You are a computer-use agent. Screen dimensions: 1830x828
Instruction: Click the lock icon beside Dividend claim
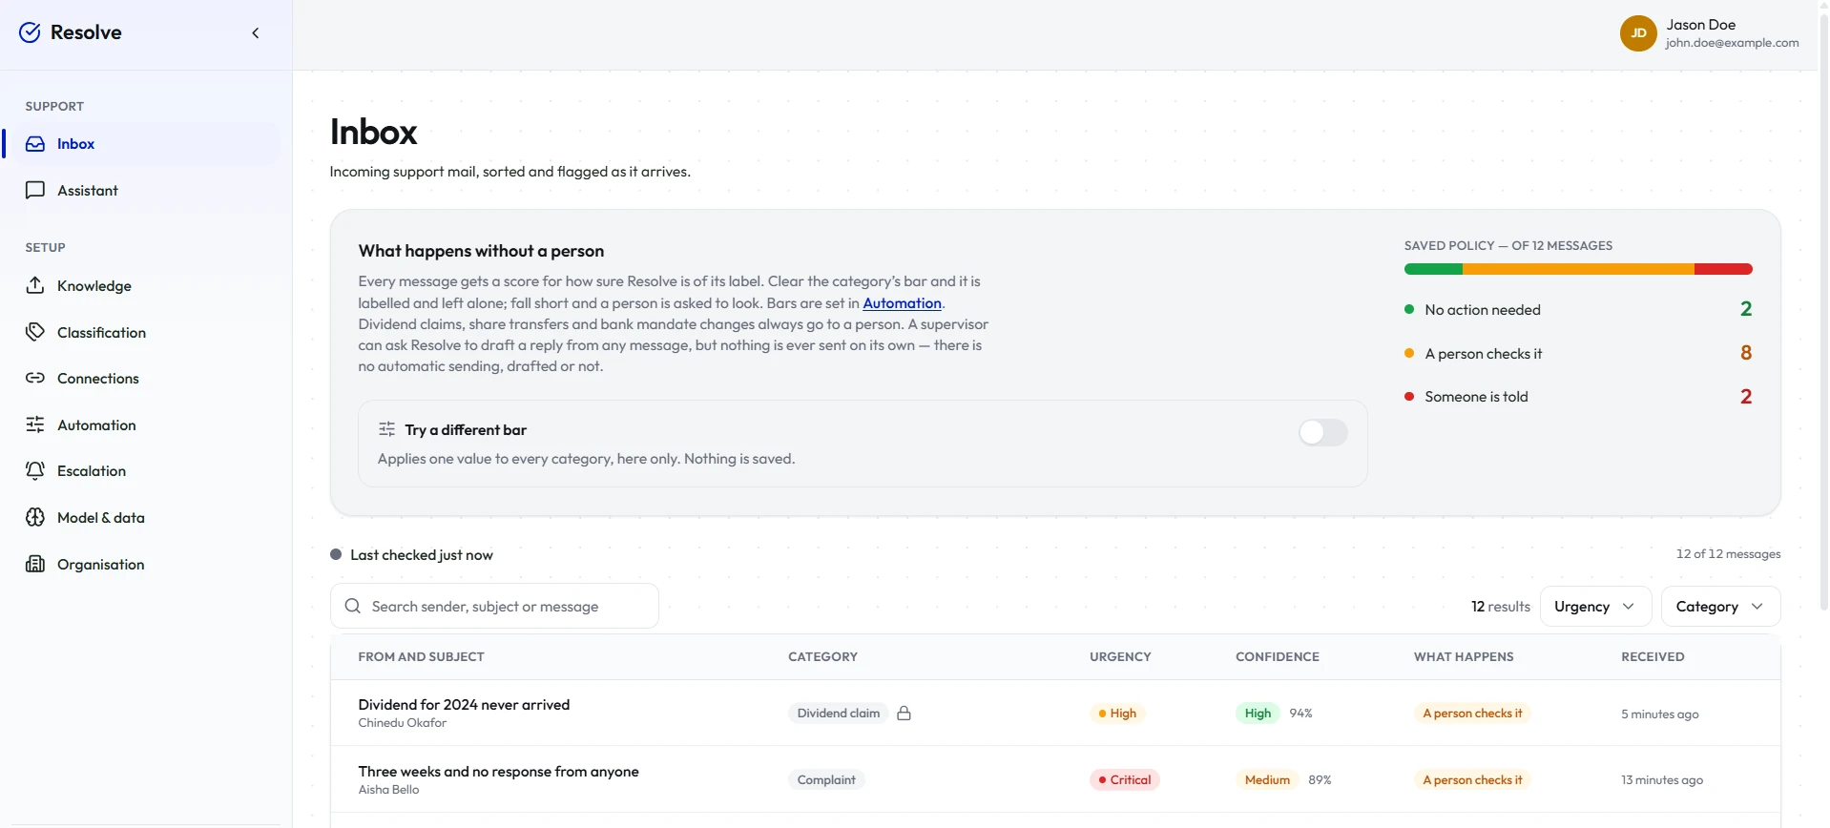coord(904,714)
